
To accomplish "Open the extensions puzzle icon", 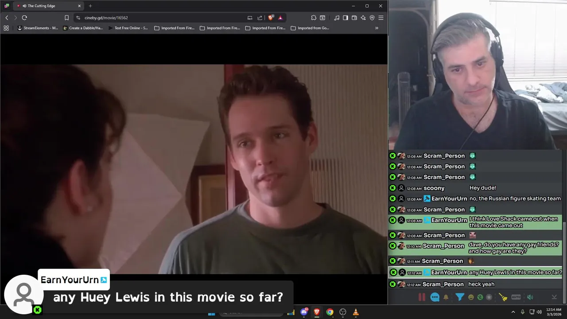I will tap(314, 18).
